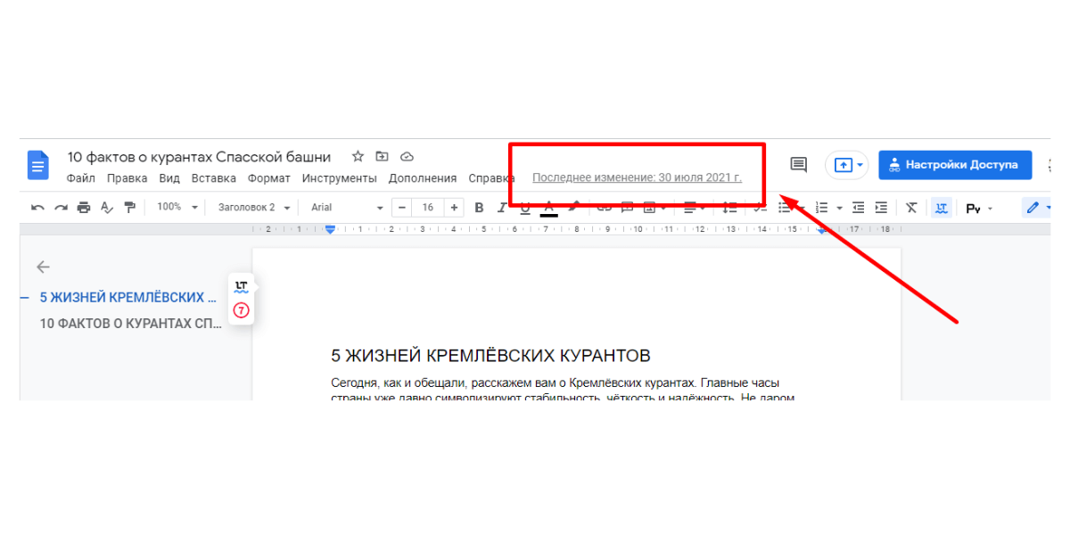Increase indent using toolbar icon

(881, 208)
